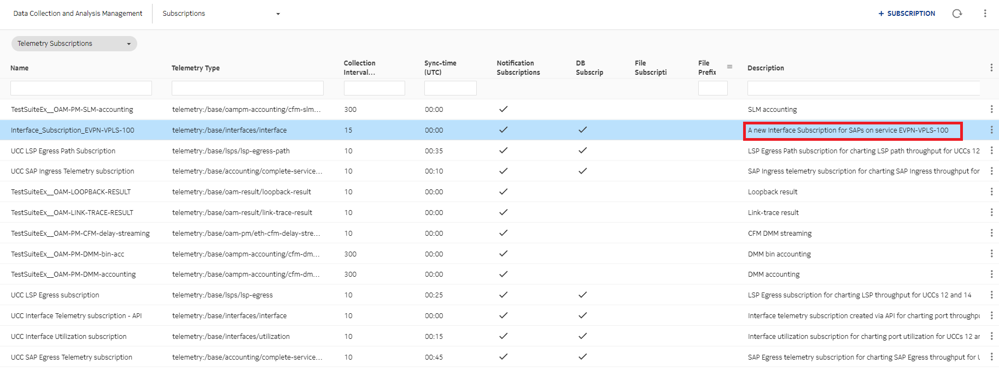Viewport: 999px width, 370px height.
Task: Open row actions for UCC LSP Egress subscription
Action: click(x=991, y=295)
